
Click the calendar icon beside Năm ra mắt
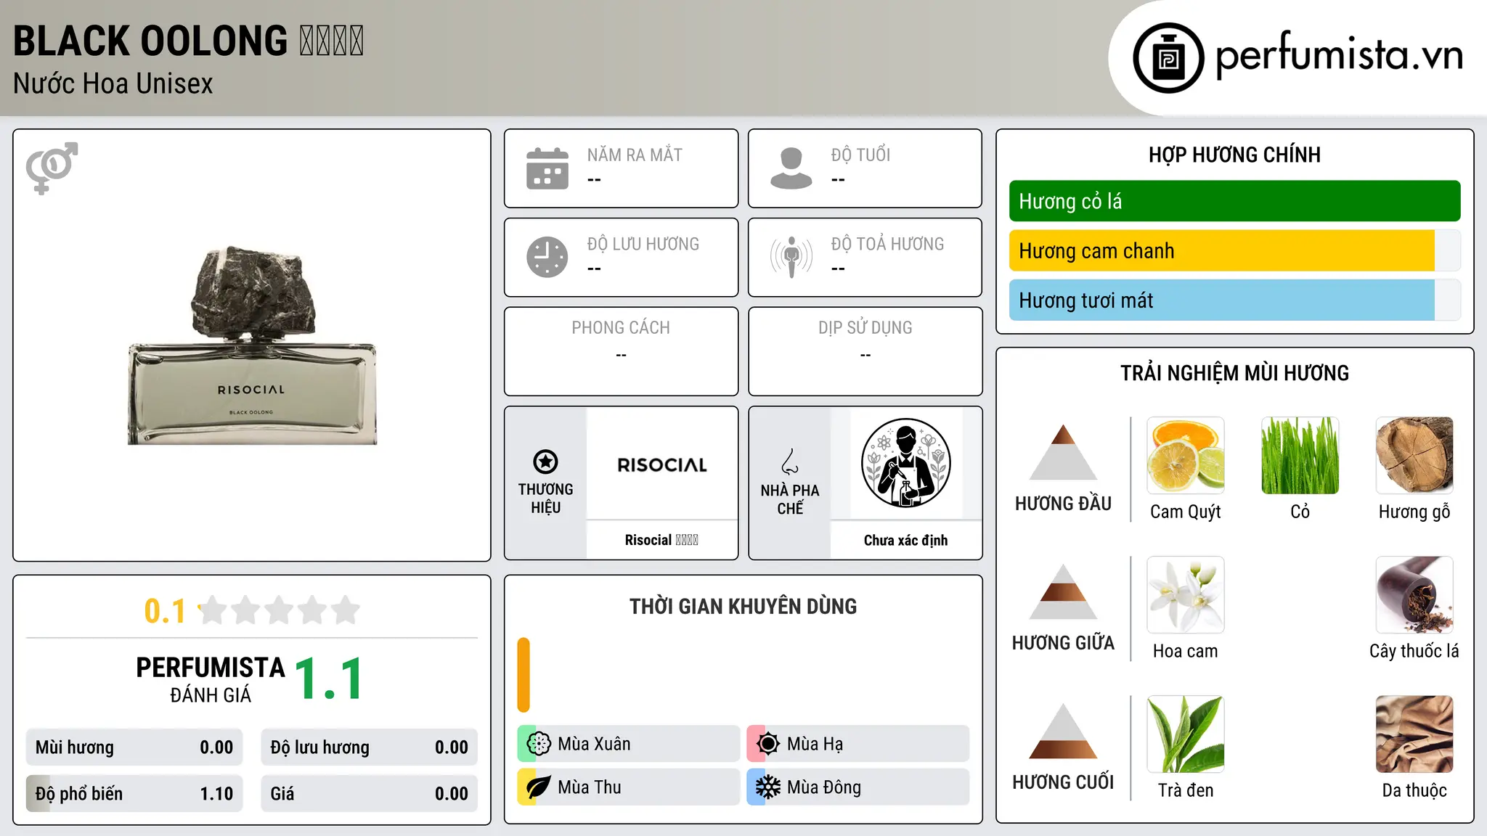tap(547, 168)
